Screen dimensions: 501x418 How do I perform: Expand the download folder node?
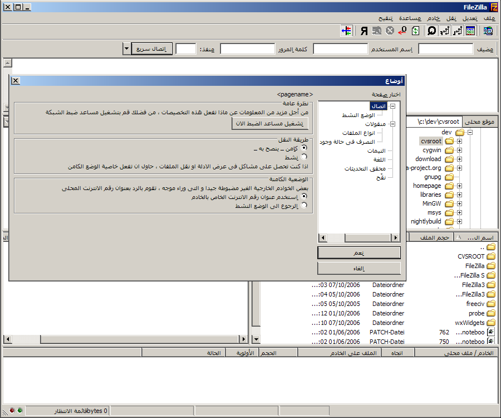point(459,159)
